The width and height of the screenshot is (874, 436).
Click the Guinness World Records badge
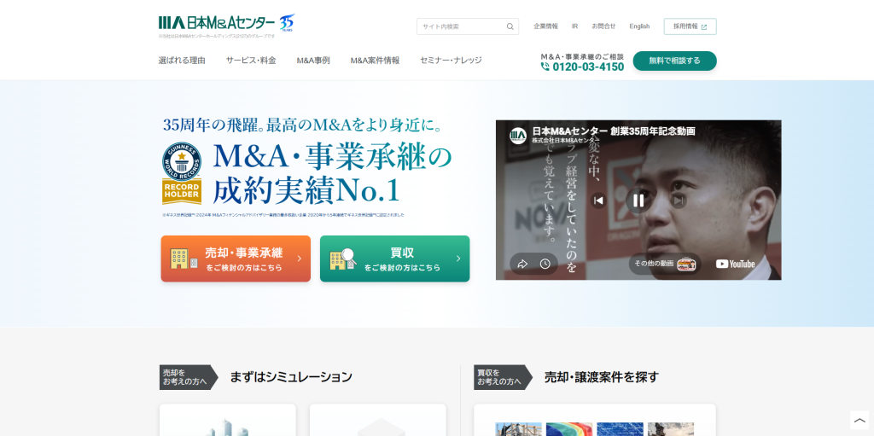pyautogui.click(x=182, y=173)
